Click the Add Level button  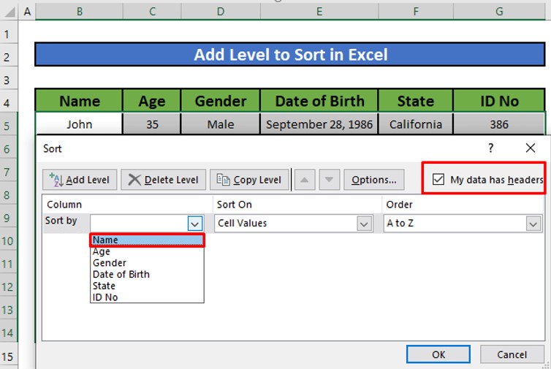(x=80, y=180)
